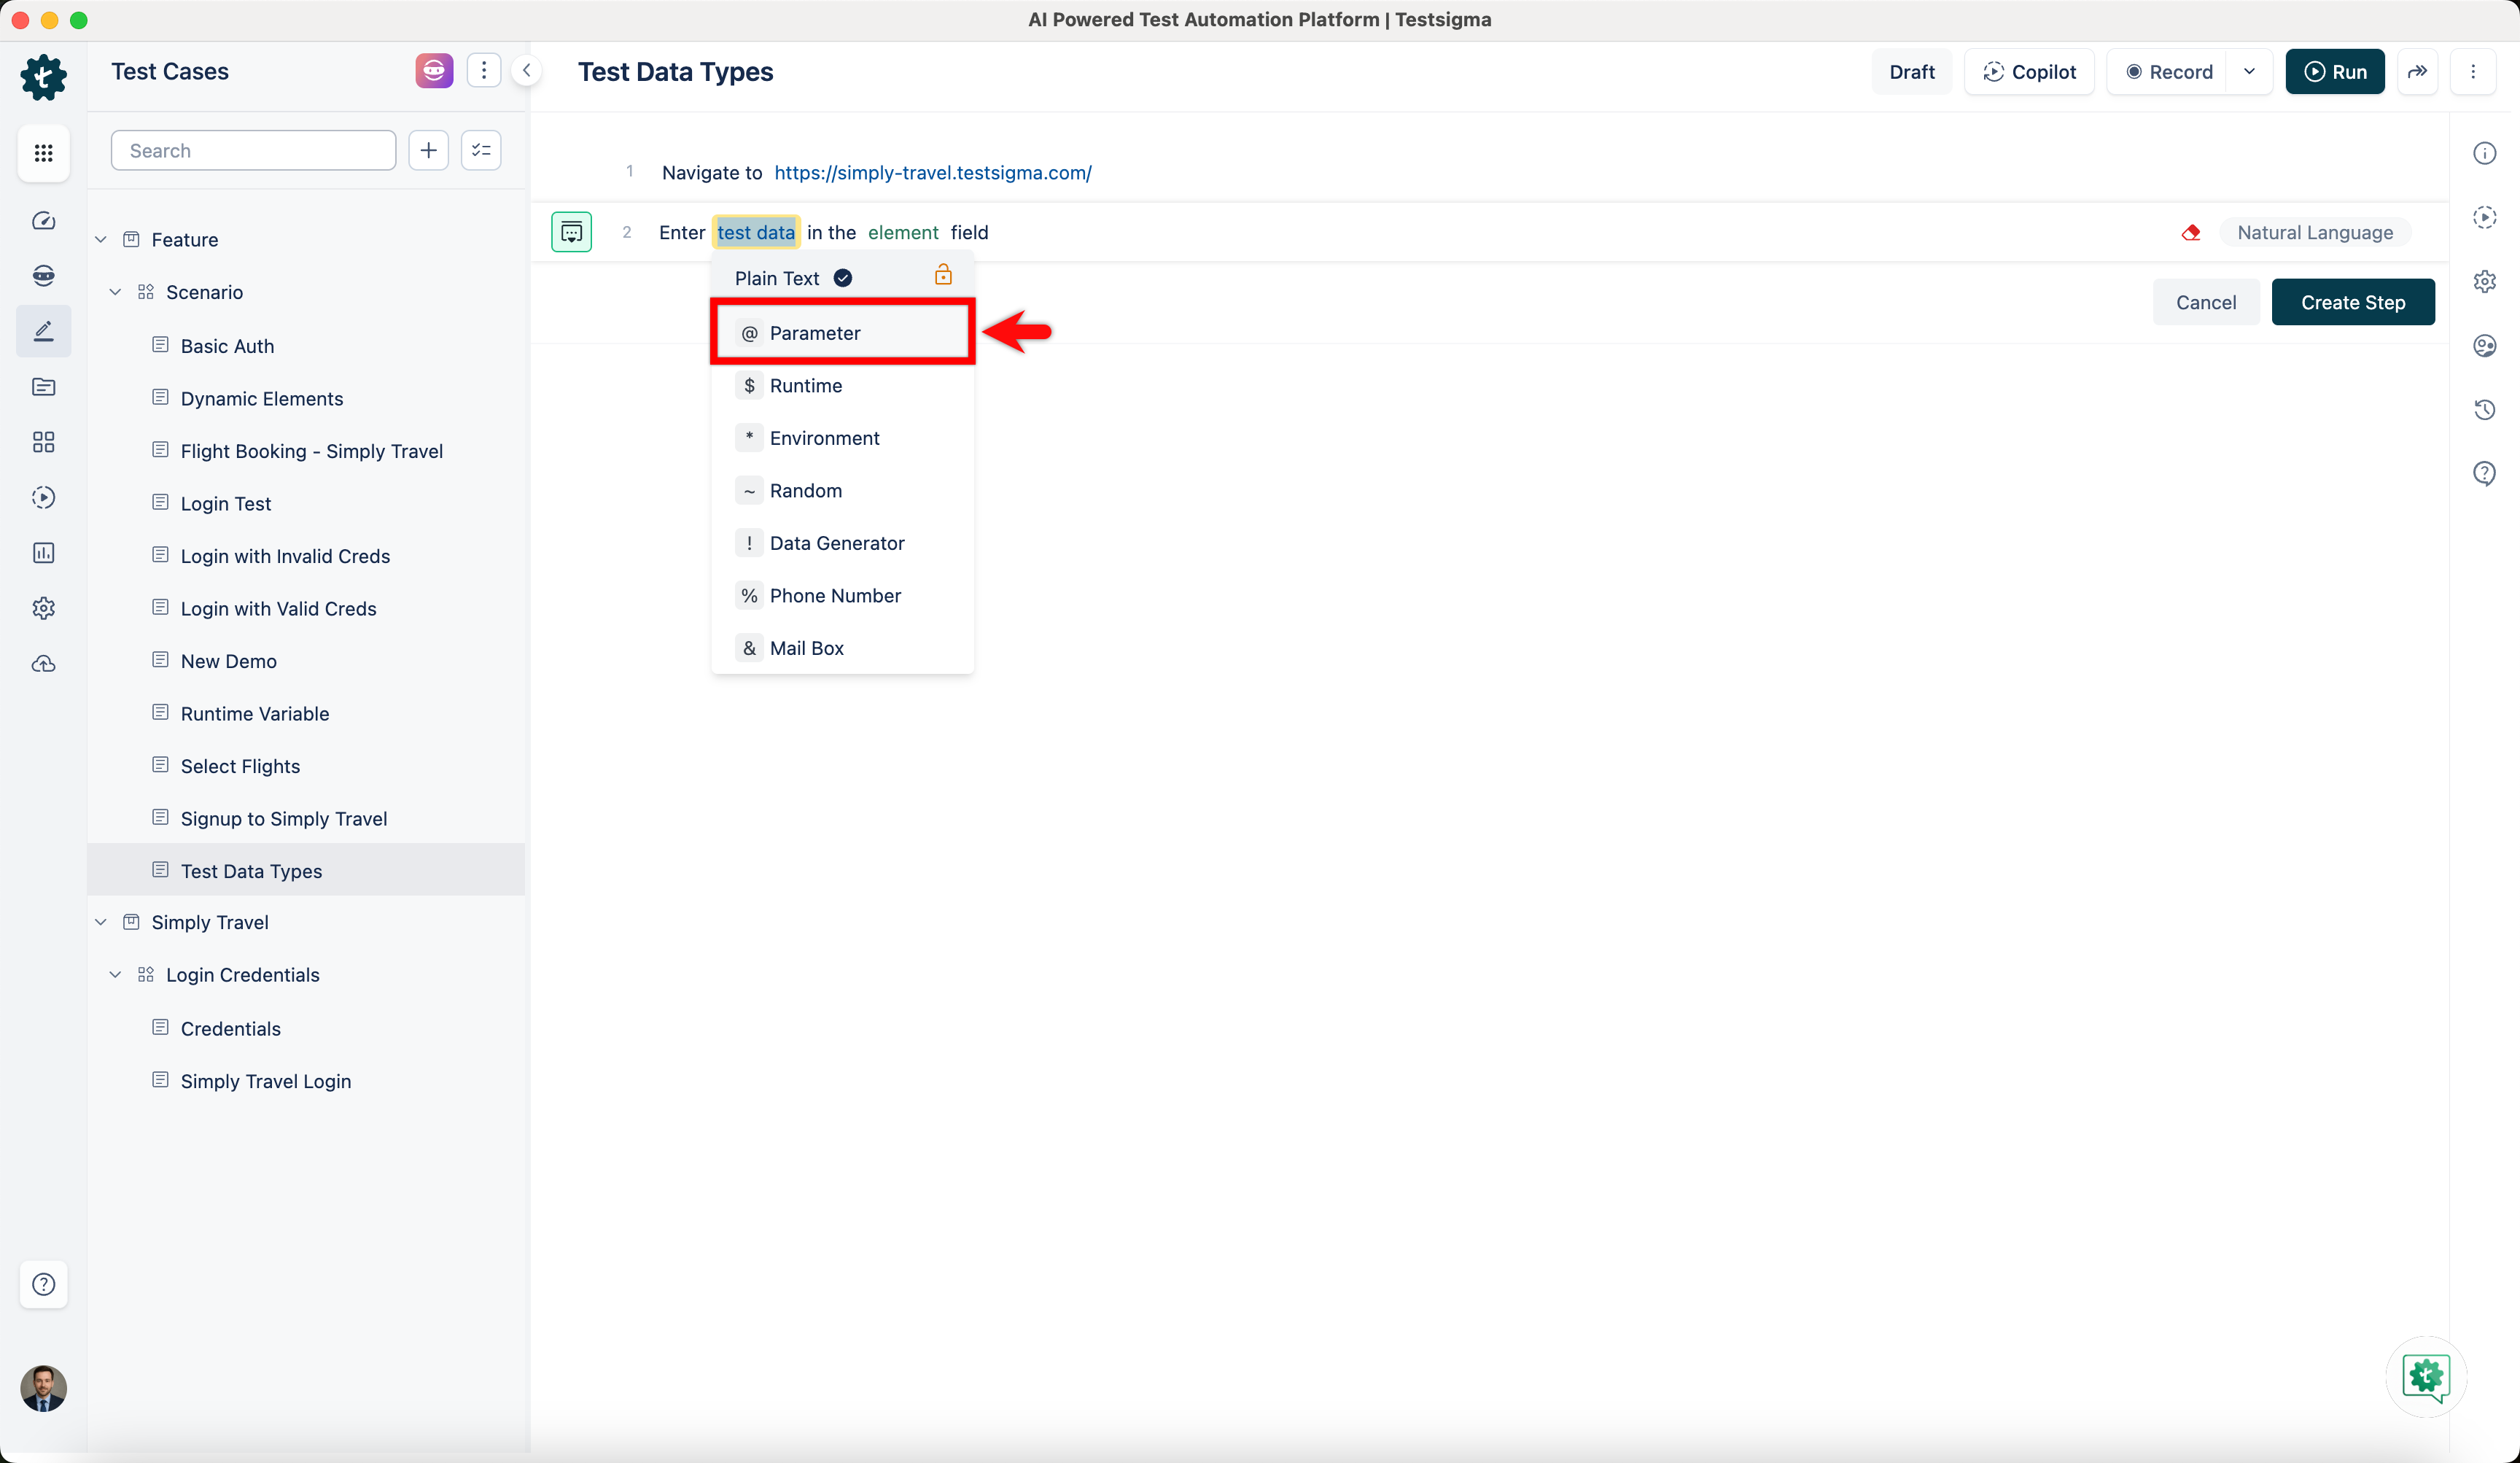This screenshot has width=2520, height=1463.
Task: Open the user profile avatar
Action: pyautogui.click(x=43, y=1388)
